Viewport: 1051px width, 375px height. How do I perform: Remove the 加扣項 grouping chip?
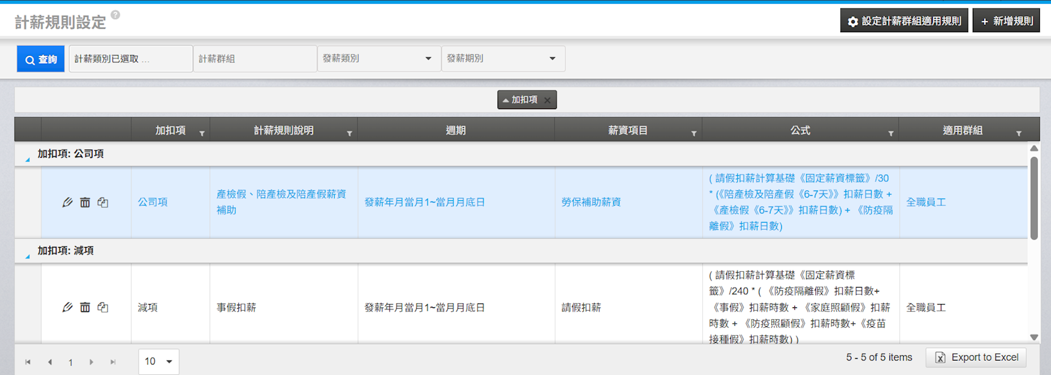pyautogui.click(x=547, y=100)
